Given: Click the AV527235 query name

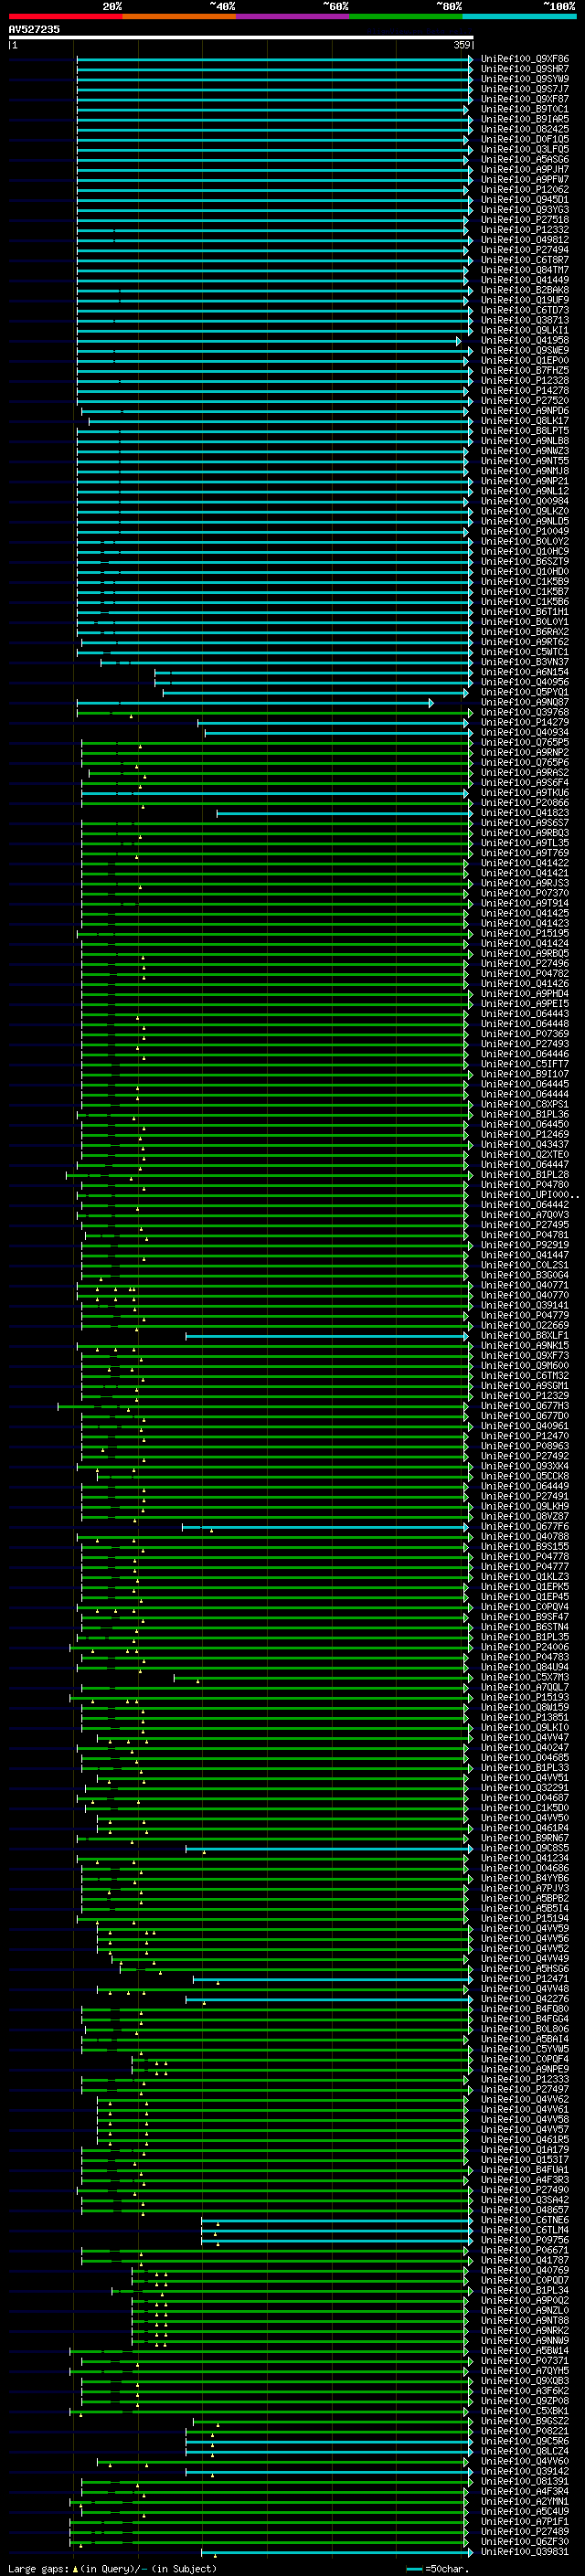Looking at the screenshot, I should [x=34, y=29].
